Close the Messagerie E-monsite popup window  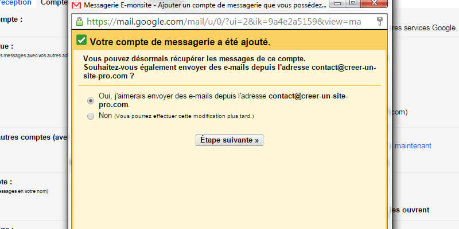(374, 3)
